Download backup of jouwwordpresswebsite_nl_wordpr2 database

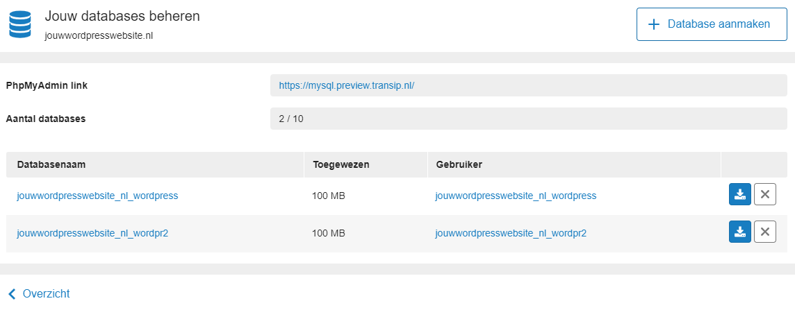point(739,232)
